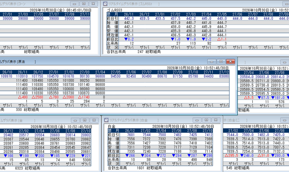Select ▼304 change in 白金 window
The width and height of the screenshot is (289, 172).
click(x=146, y=156)
